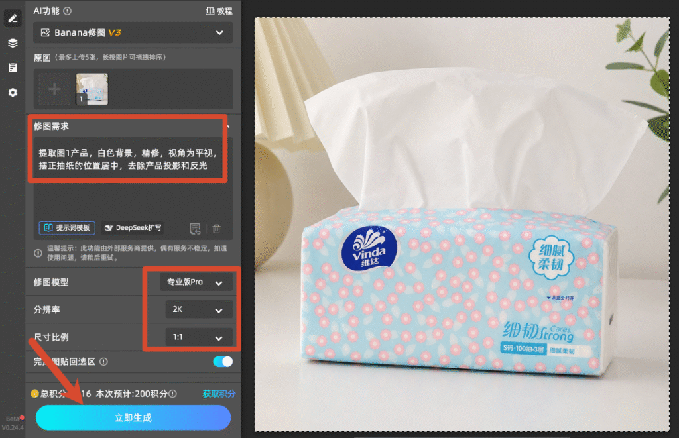Viewport: 679px width, 438px height.
Task: Clear prompt with the trash icon
Action: point(217,229)
